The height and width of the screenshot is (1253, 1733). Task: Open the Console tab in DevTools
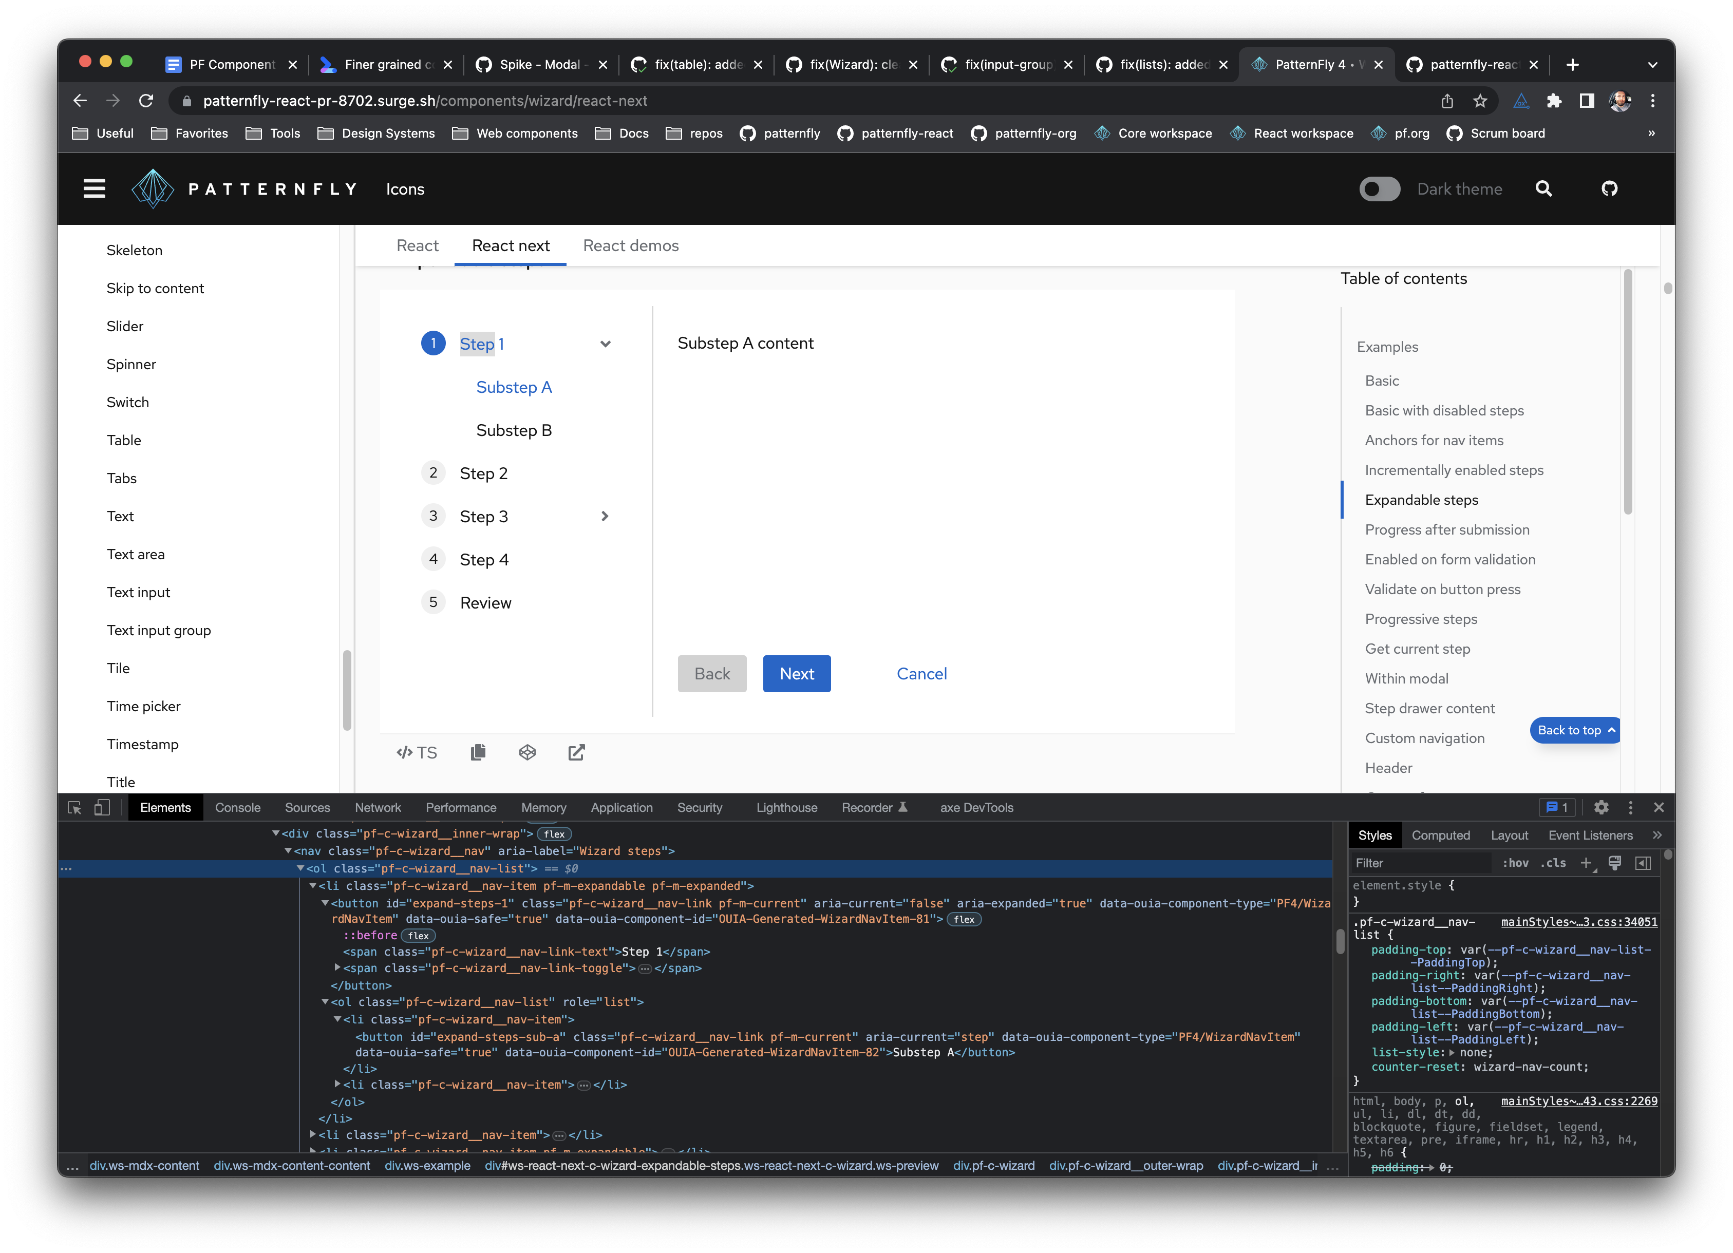pos(238,808)
